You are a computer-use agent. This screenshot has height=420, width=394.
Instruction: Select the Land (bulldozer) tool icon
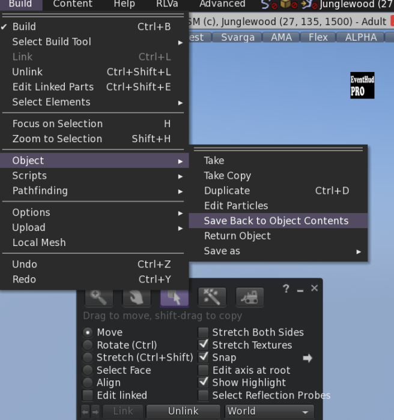point(249,296)
